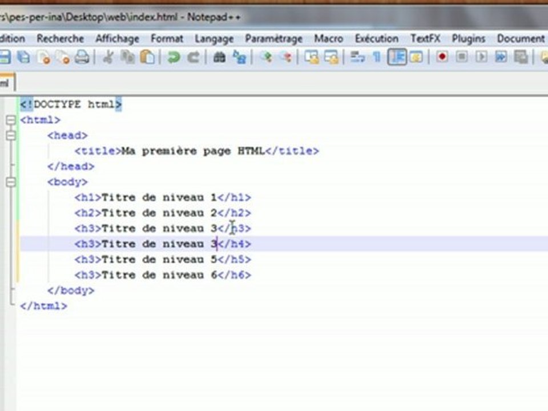Click the Save file toolbar icon
Image resolution: width=548 pixels, height=411 pixels.
click(5, 57)
